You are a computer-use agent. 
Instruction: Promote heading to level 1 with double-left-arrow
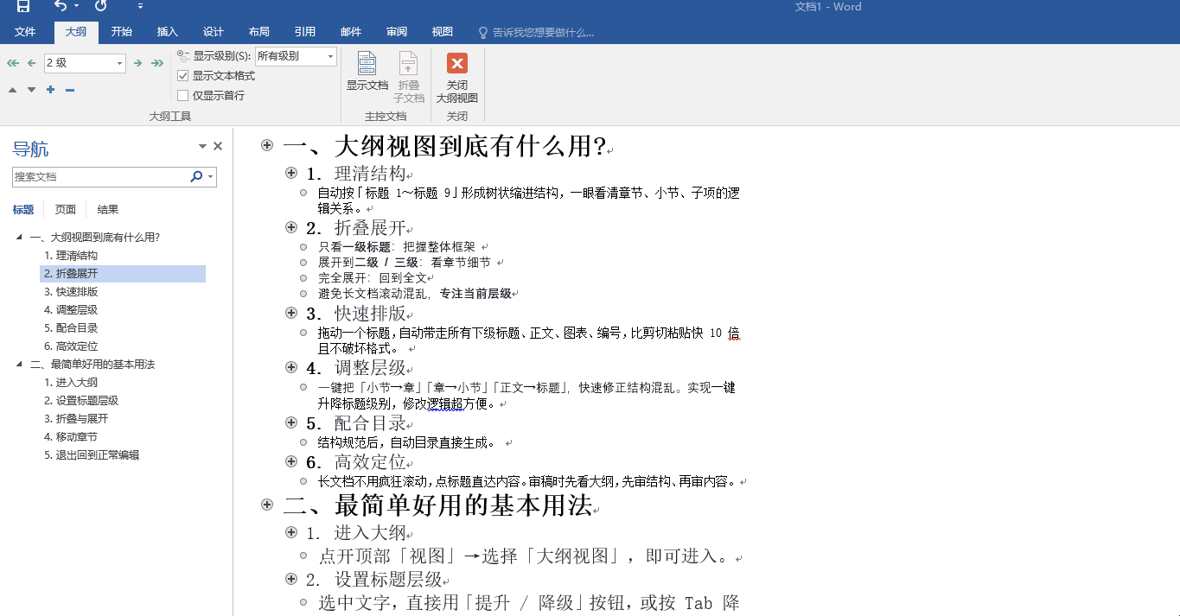coord(11,62)
